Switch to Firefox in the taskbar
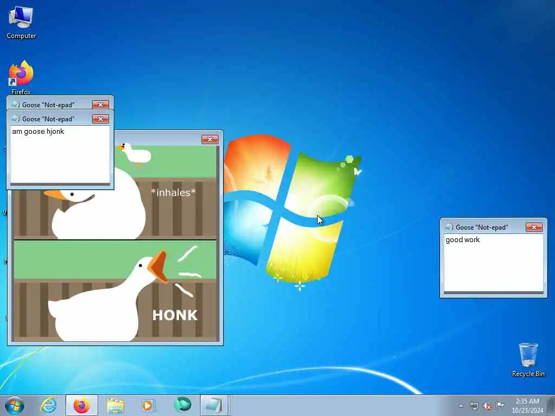 tap(81, 405)
